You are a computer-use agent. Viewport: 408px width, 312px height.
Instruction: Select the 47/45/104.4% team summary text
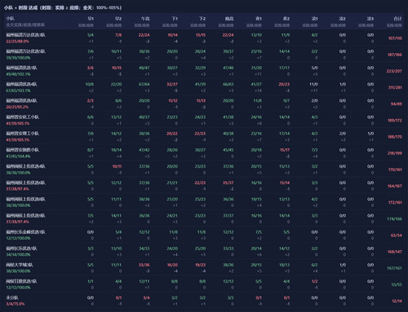coord(18,156)
